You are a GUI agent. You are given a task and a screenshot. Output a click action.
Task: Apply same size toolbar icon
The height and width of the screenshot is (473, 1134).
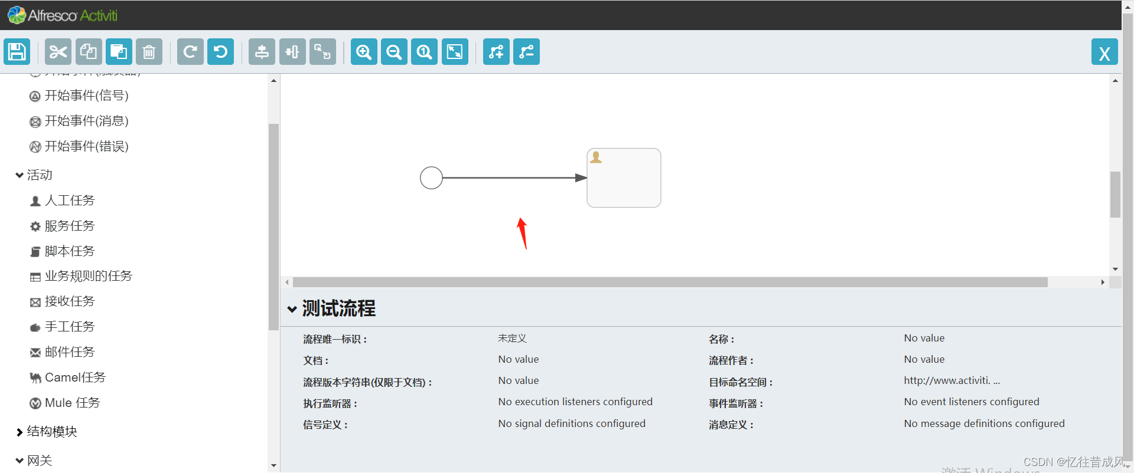coord(322,52)
